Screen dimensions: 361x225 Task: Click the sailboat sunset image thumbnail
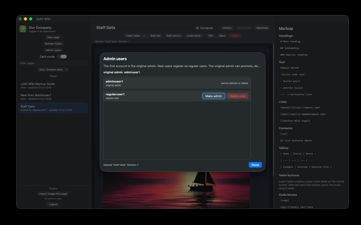176,190
